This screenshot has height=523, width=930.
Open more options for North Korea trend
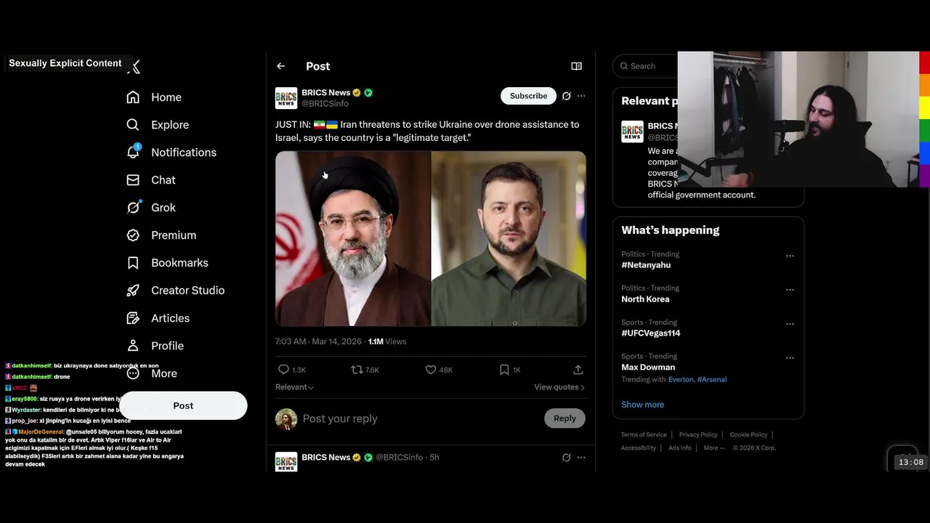tap(790, 290)
